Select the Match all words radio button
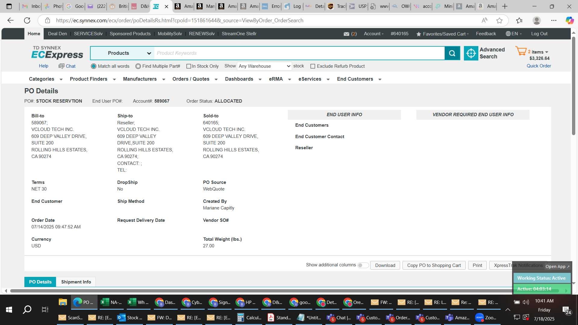This screenshot has width=578, height=325. (x=94, y=66)
